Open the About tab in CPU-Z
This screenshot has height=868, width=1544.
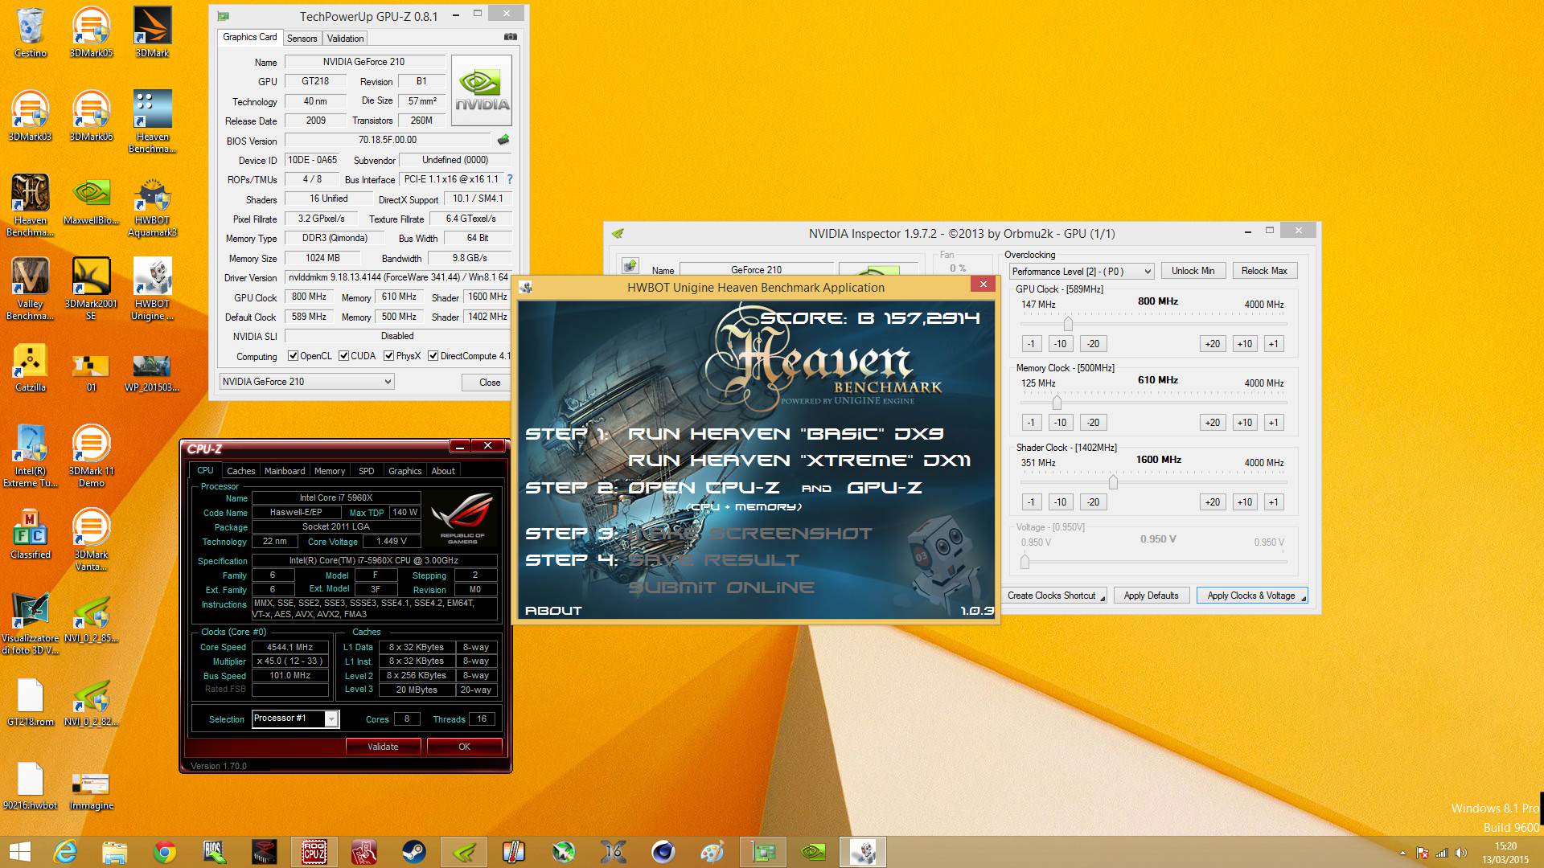(443, 471)
